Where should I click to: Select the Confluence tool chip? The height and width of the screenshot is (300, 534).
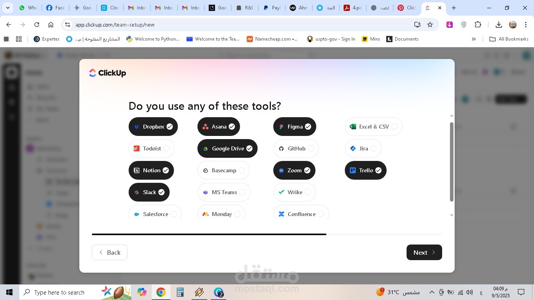click(x=301, y=213)
